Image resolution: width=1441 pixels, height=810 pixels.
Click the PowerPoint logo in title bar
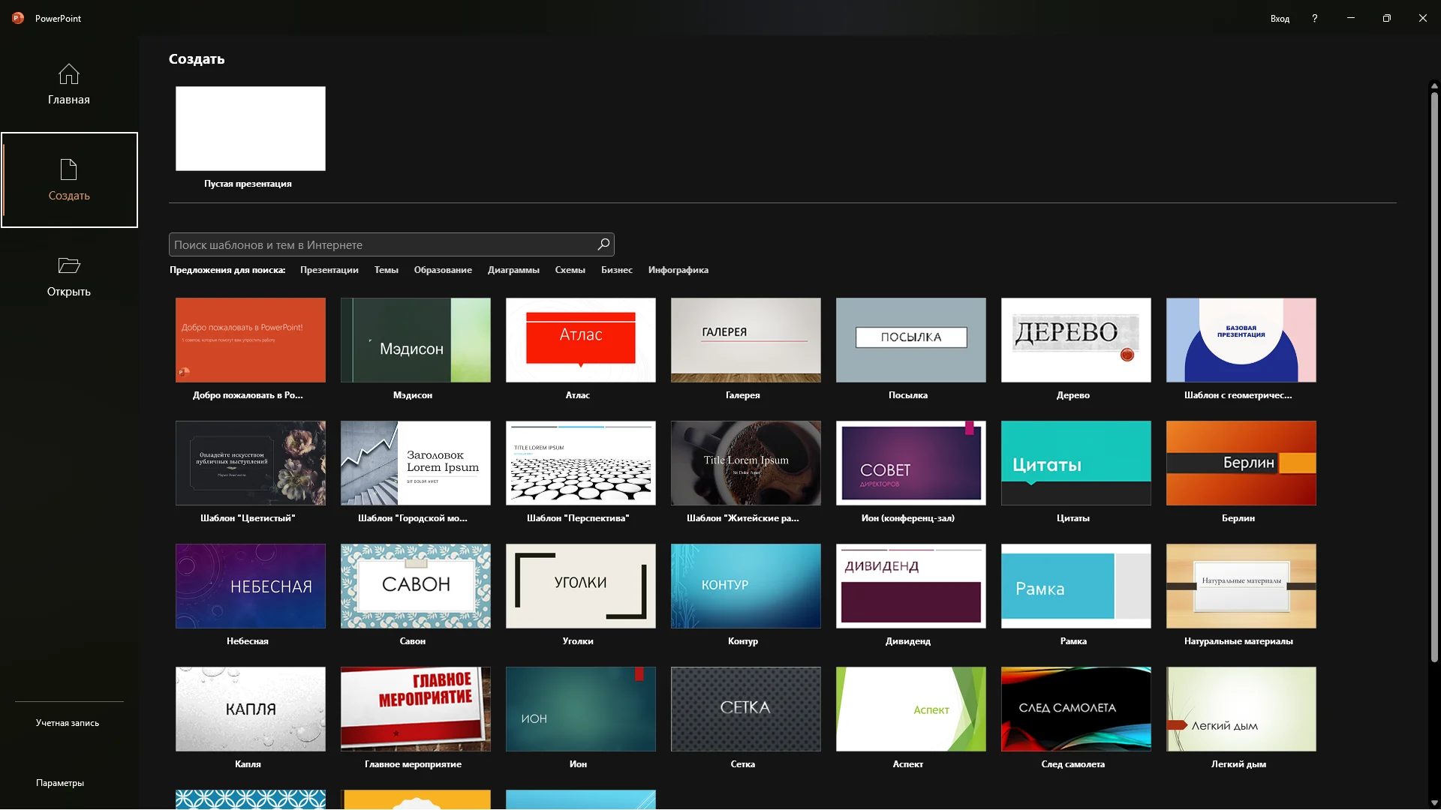point(18,18)
